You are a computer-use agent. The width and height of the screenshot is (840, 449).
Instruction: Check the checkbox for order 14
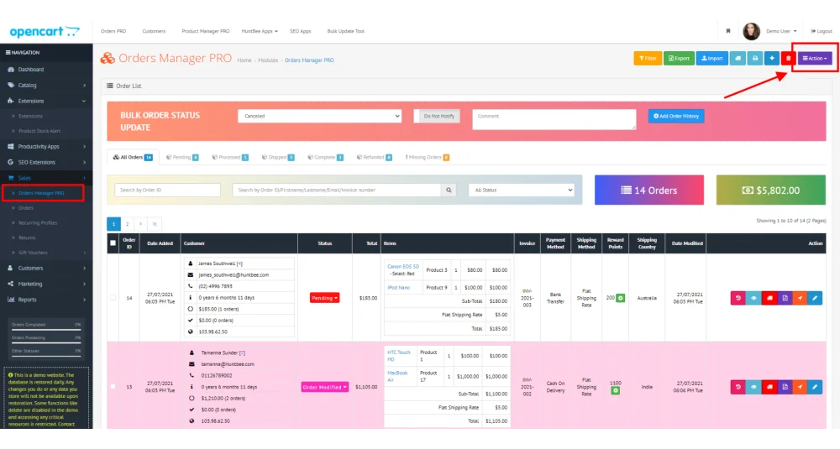coord(113,298)
